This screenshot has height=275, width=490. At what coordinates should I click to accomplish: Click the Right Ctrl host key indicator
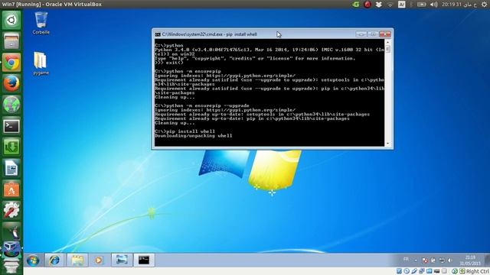(x=478, y=271)
